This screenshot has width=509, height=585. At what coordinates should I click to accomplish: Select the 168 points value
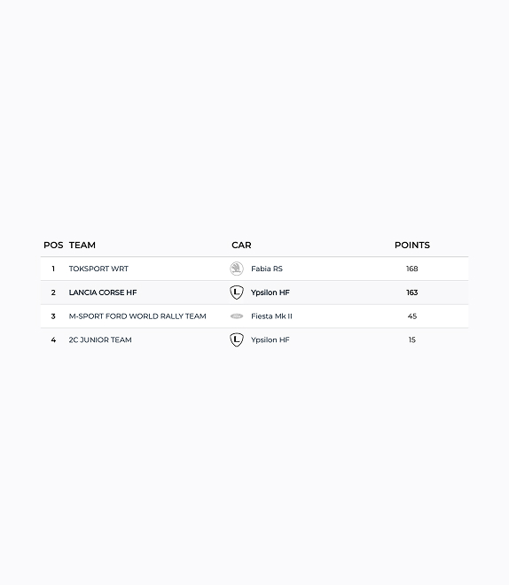click(412, 269)
